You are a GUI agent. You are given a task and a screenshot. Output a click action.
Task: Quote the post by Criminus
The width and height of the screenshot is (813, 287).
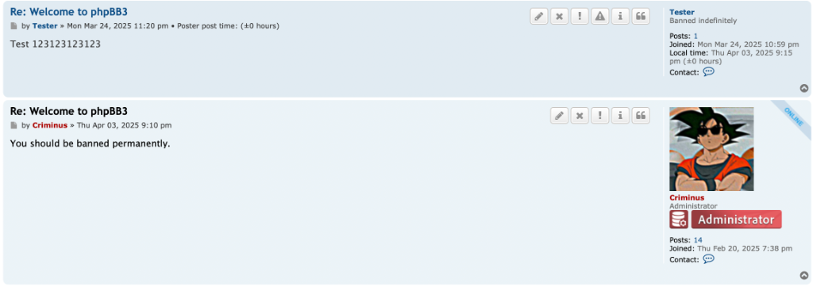click(x=641, y=116)
